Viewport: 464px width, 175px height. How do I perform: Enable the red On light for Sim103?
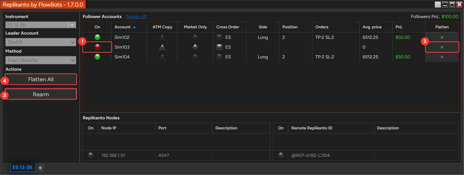coord(97,47)
